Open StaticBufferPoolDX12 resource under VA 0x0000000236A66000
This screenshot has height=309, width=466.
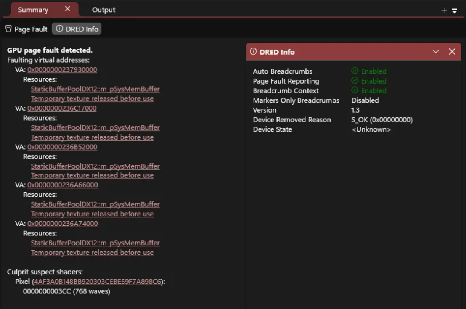[95, 204]
